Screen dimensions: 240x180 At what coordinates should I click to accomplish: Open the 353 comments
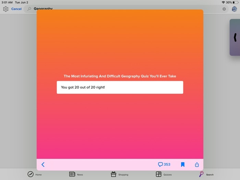(x=164, y=165)
